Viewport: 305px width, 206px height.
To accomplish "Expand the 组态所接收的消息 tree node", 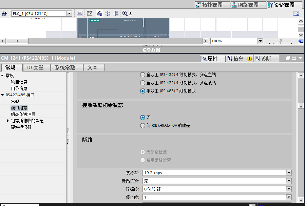I will pos(8,121).
